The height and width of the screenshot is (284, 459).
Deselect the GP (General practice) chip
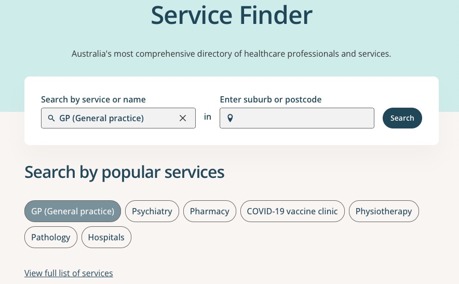[x=73, y=211]
